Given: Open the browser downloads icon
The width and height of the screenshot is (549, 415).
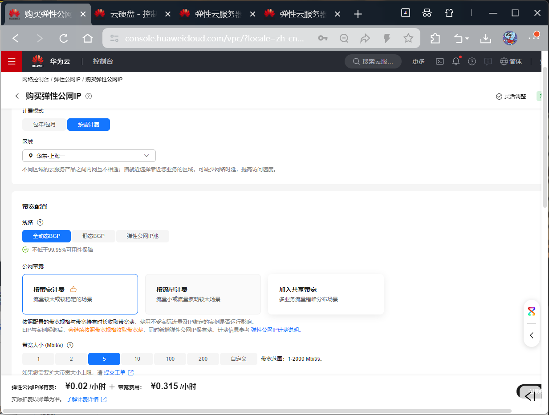Looking at the screenshot, I should tap(485, 39).
